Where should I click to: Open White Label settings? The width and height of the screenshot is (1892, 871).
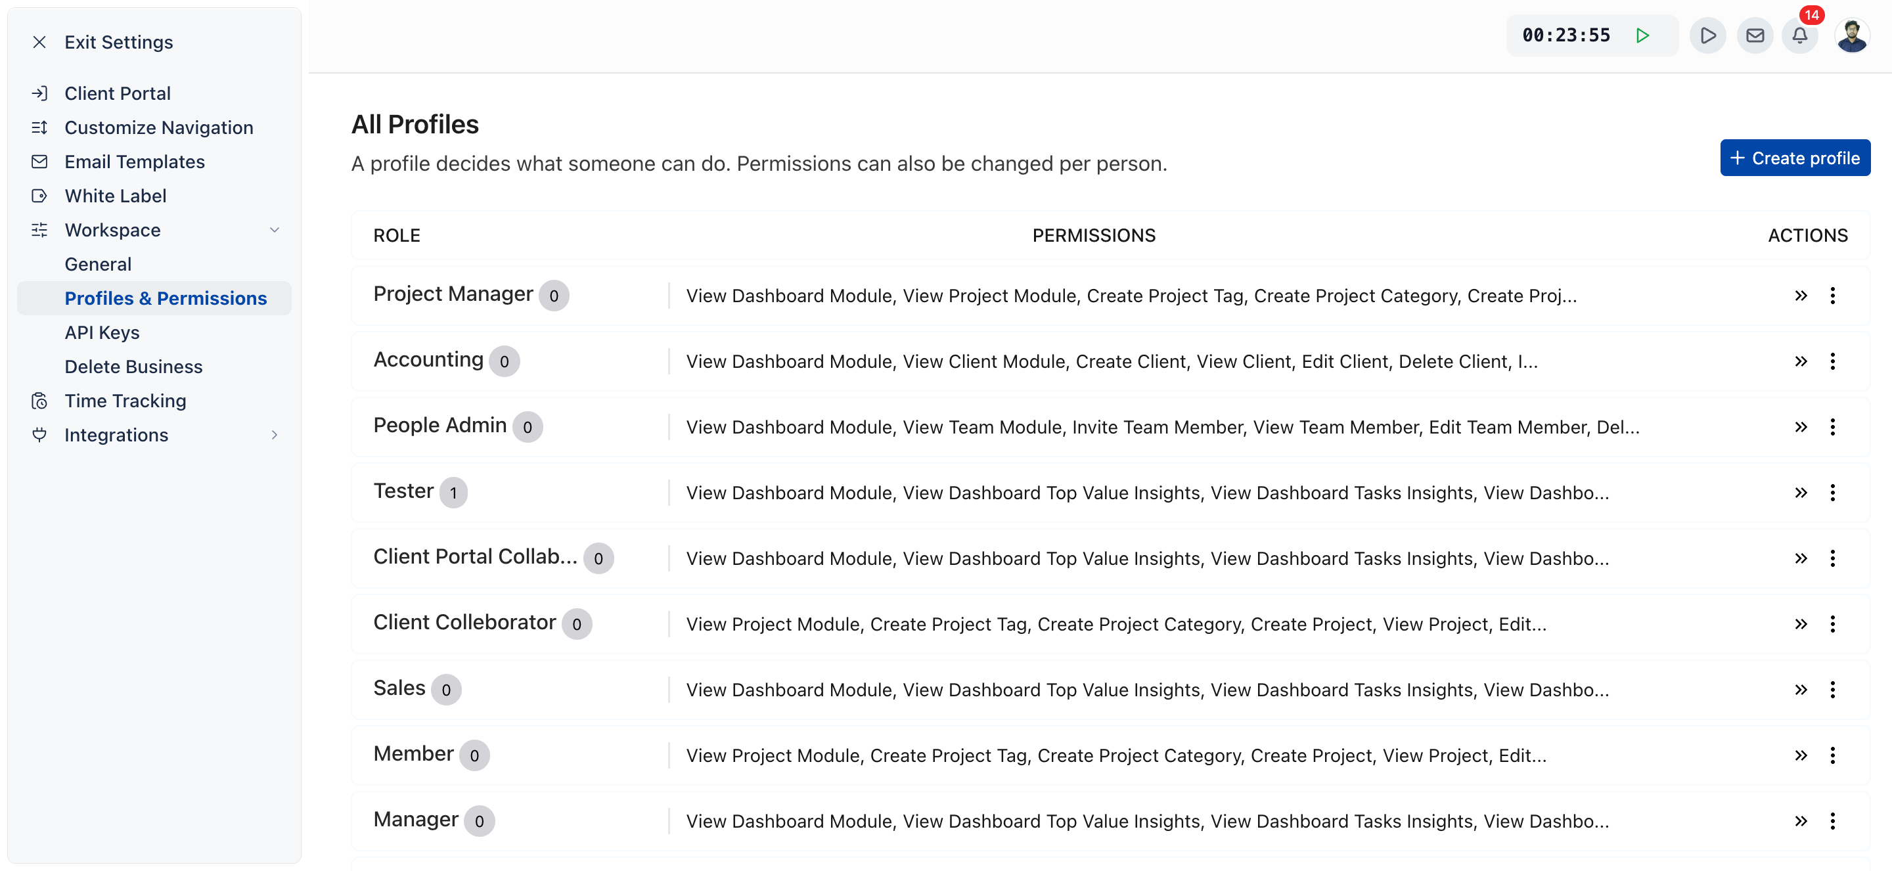(x=114, y=196)
